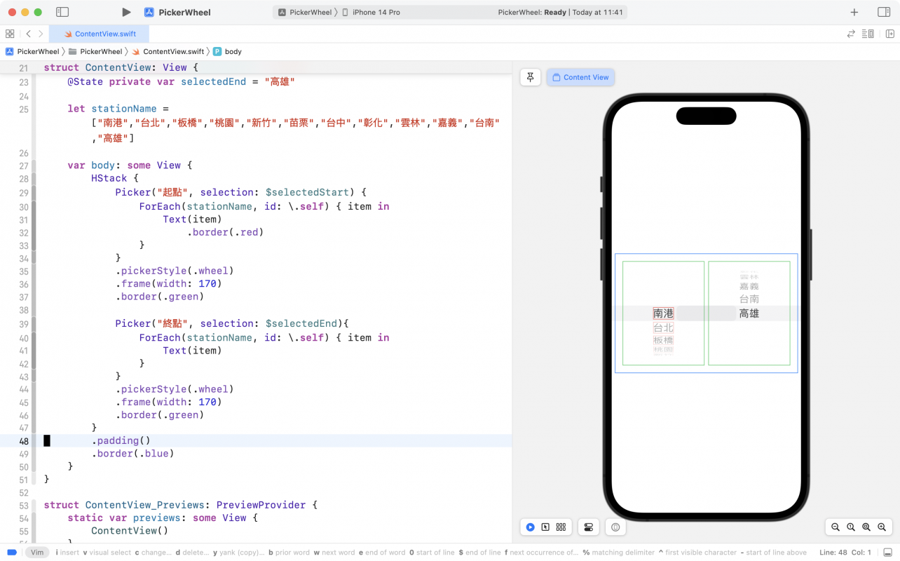
Task: Select 嘉義 in the end picker
Action: [749, 286]
